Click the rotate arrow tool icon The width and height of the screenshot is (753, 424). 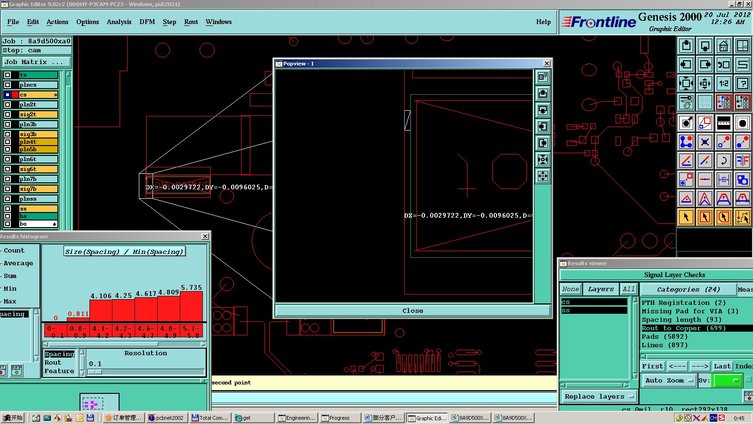(x=723, y=161)
